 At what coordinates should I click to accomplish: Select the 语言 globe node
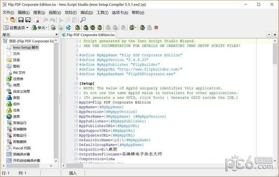16,116
